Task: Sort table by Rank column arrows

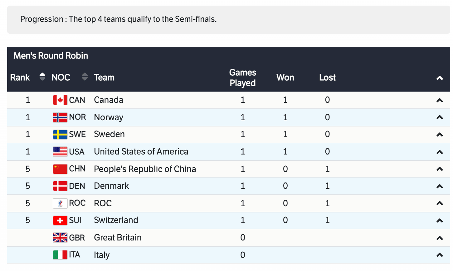Action: (x=42, y=77)
